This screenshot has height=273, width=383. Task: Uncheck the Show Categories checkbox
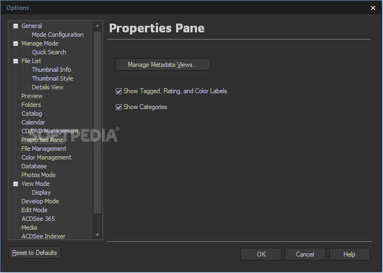tap(119, 107)
